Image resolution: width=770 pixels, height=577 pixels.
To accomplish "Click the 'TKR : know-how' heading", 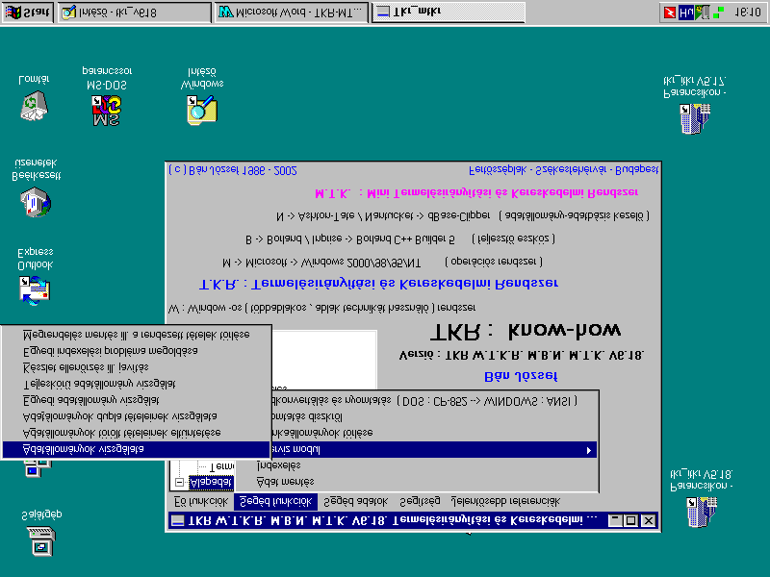I will (526, 331).
